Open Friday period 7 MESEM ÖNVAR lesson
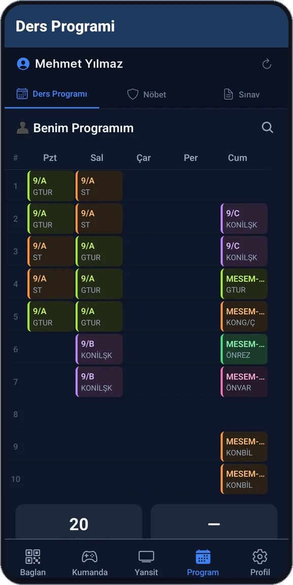Viewport: 293px width, 585px height. (244, 382)
